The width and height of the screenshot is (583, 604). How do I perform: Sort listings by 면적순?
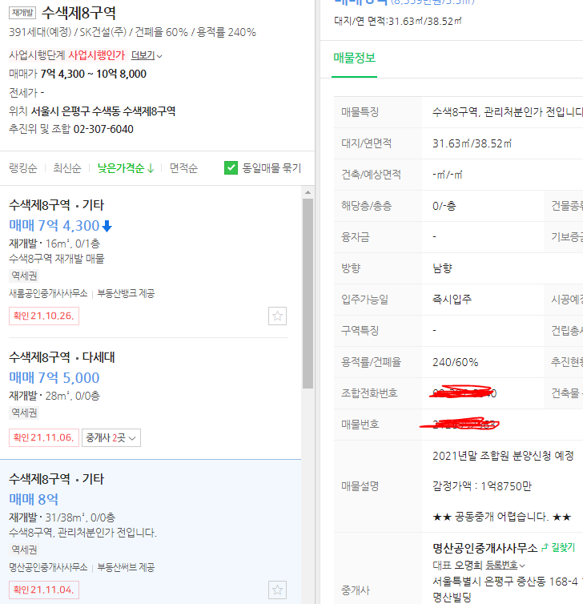pos(183,168)
